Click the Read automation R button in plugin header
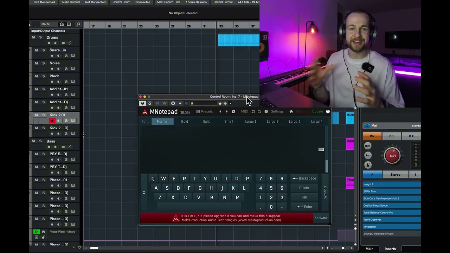Image resolution: width=450 pixels, height=253 pixels. pos(157,103)
